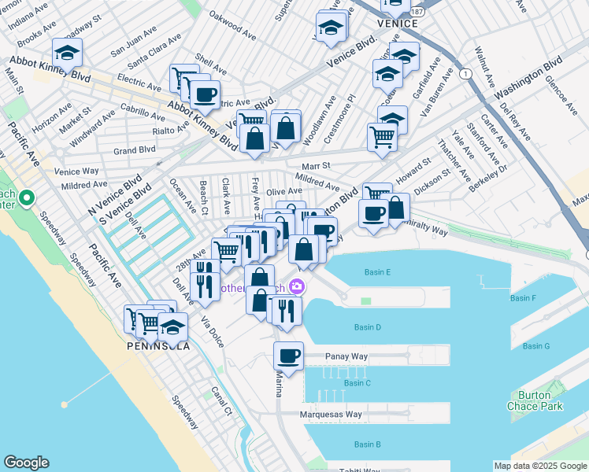
Task: Click the coffee cup marker near Admiralty Way
Action: [x=373, y=213]
